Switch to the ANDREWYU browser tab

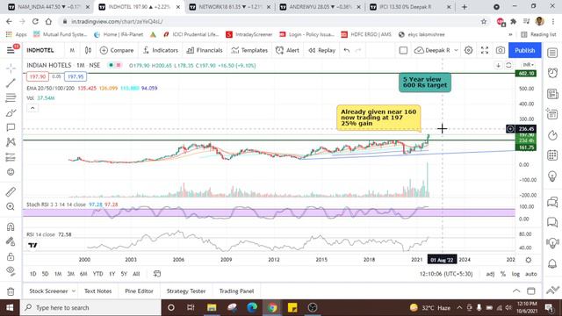(x=321, y=7)
